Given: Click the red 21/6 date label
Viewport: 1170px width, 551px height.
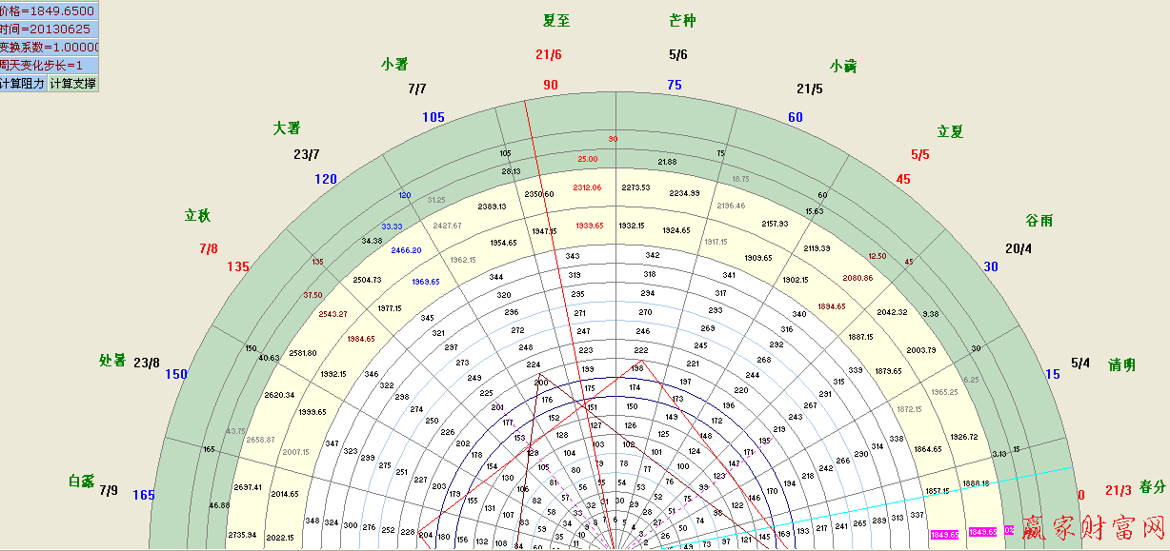Looking at the screenshot, I should point(549,54).
